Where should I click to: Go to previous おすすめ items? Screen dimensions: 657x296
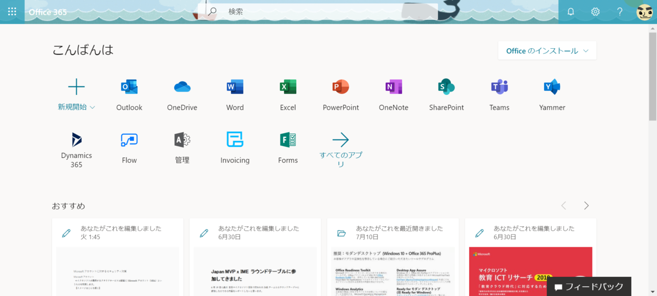click(563, 206)
